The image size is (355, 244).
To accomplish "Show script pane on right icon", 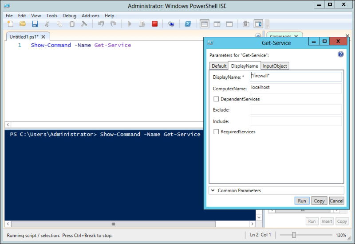I will click(217, 24).
